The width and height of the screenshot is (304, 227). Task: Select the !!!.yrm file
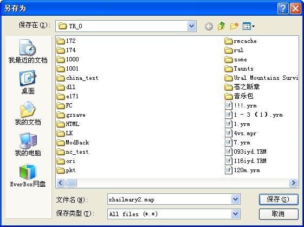241,105
